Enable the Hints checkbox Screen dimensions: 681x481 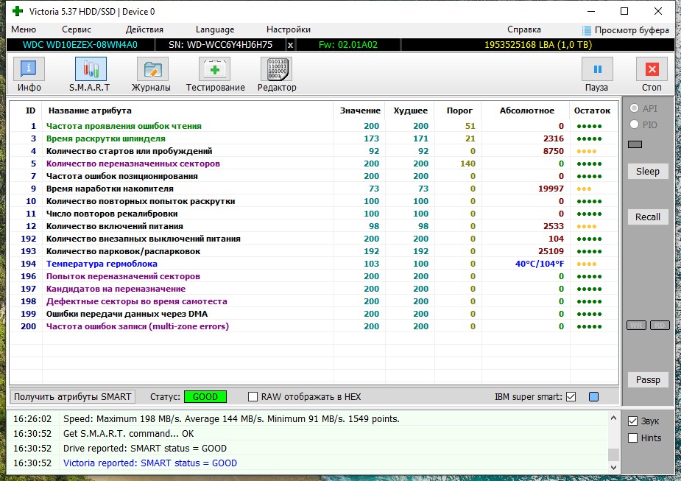(x=633, y=438)
